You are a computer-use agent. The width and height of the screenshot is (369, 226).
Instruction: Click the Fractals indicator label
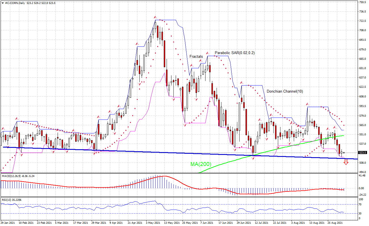[196, 57]
